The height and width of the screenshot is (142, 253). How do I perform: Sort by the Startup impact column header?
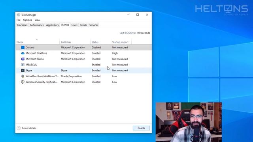[x=120, y=42]
